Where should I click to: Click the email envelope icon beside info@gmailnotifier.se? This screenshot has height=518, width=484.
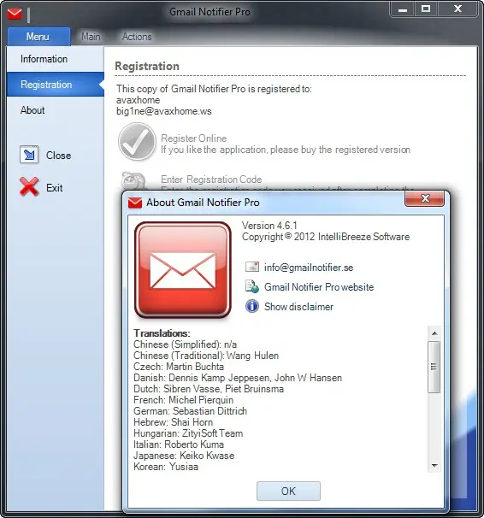252,267
